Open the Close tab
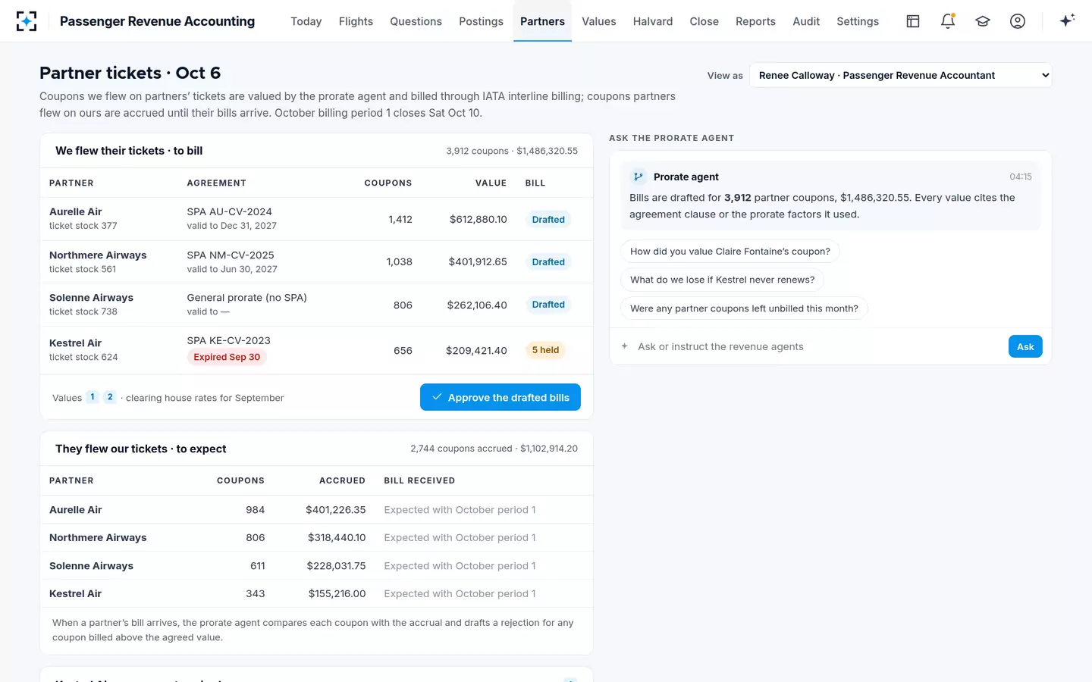 tap(704, 21)
